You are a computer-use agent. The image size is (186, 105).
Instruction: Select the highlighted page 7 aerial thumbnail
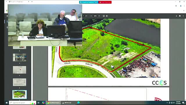click(19, 94)
